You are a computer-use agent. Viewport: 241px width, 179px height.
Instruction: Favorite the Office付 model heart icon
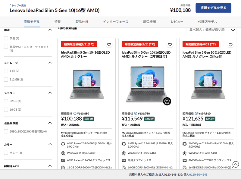(x=230, y=45)
